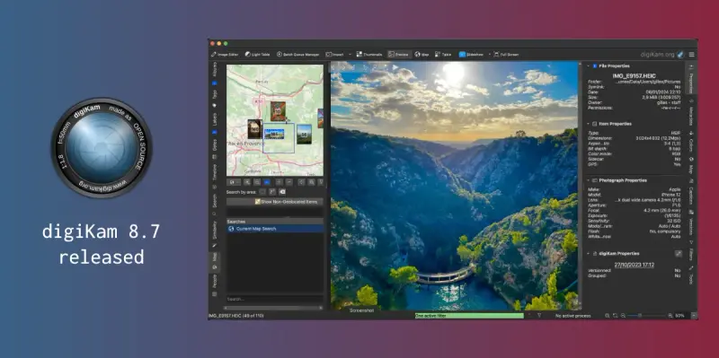This screenshot has width=719, height=358.
Task: Click the button beside digiKam Properties header
Action: pyautogui.click(x=679, y=254)
